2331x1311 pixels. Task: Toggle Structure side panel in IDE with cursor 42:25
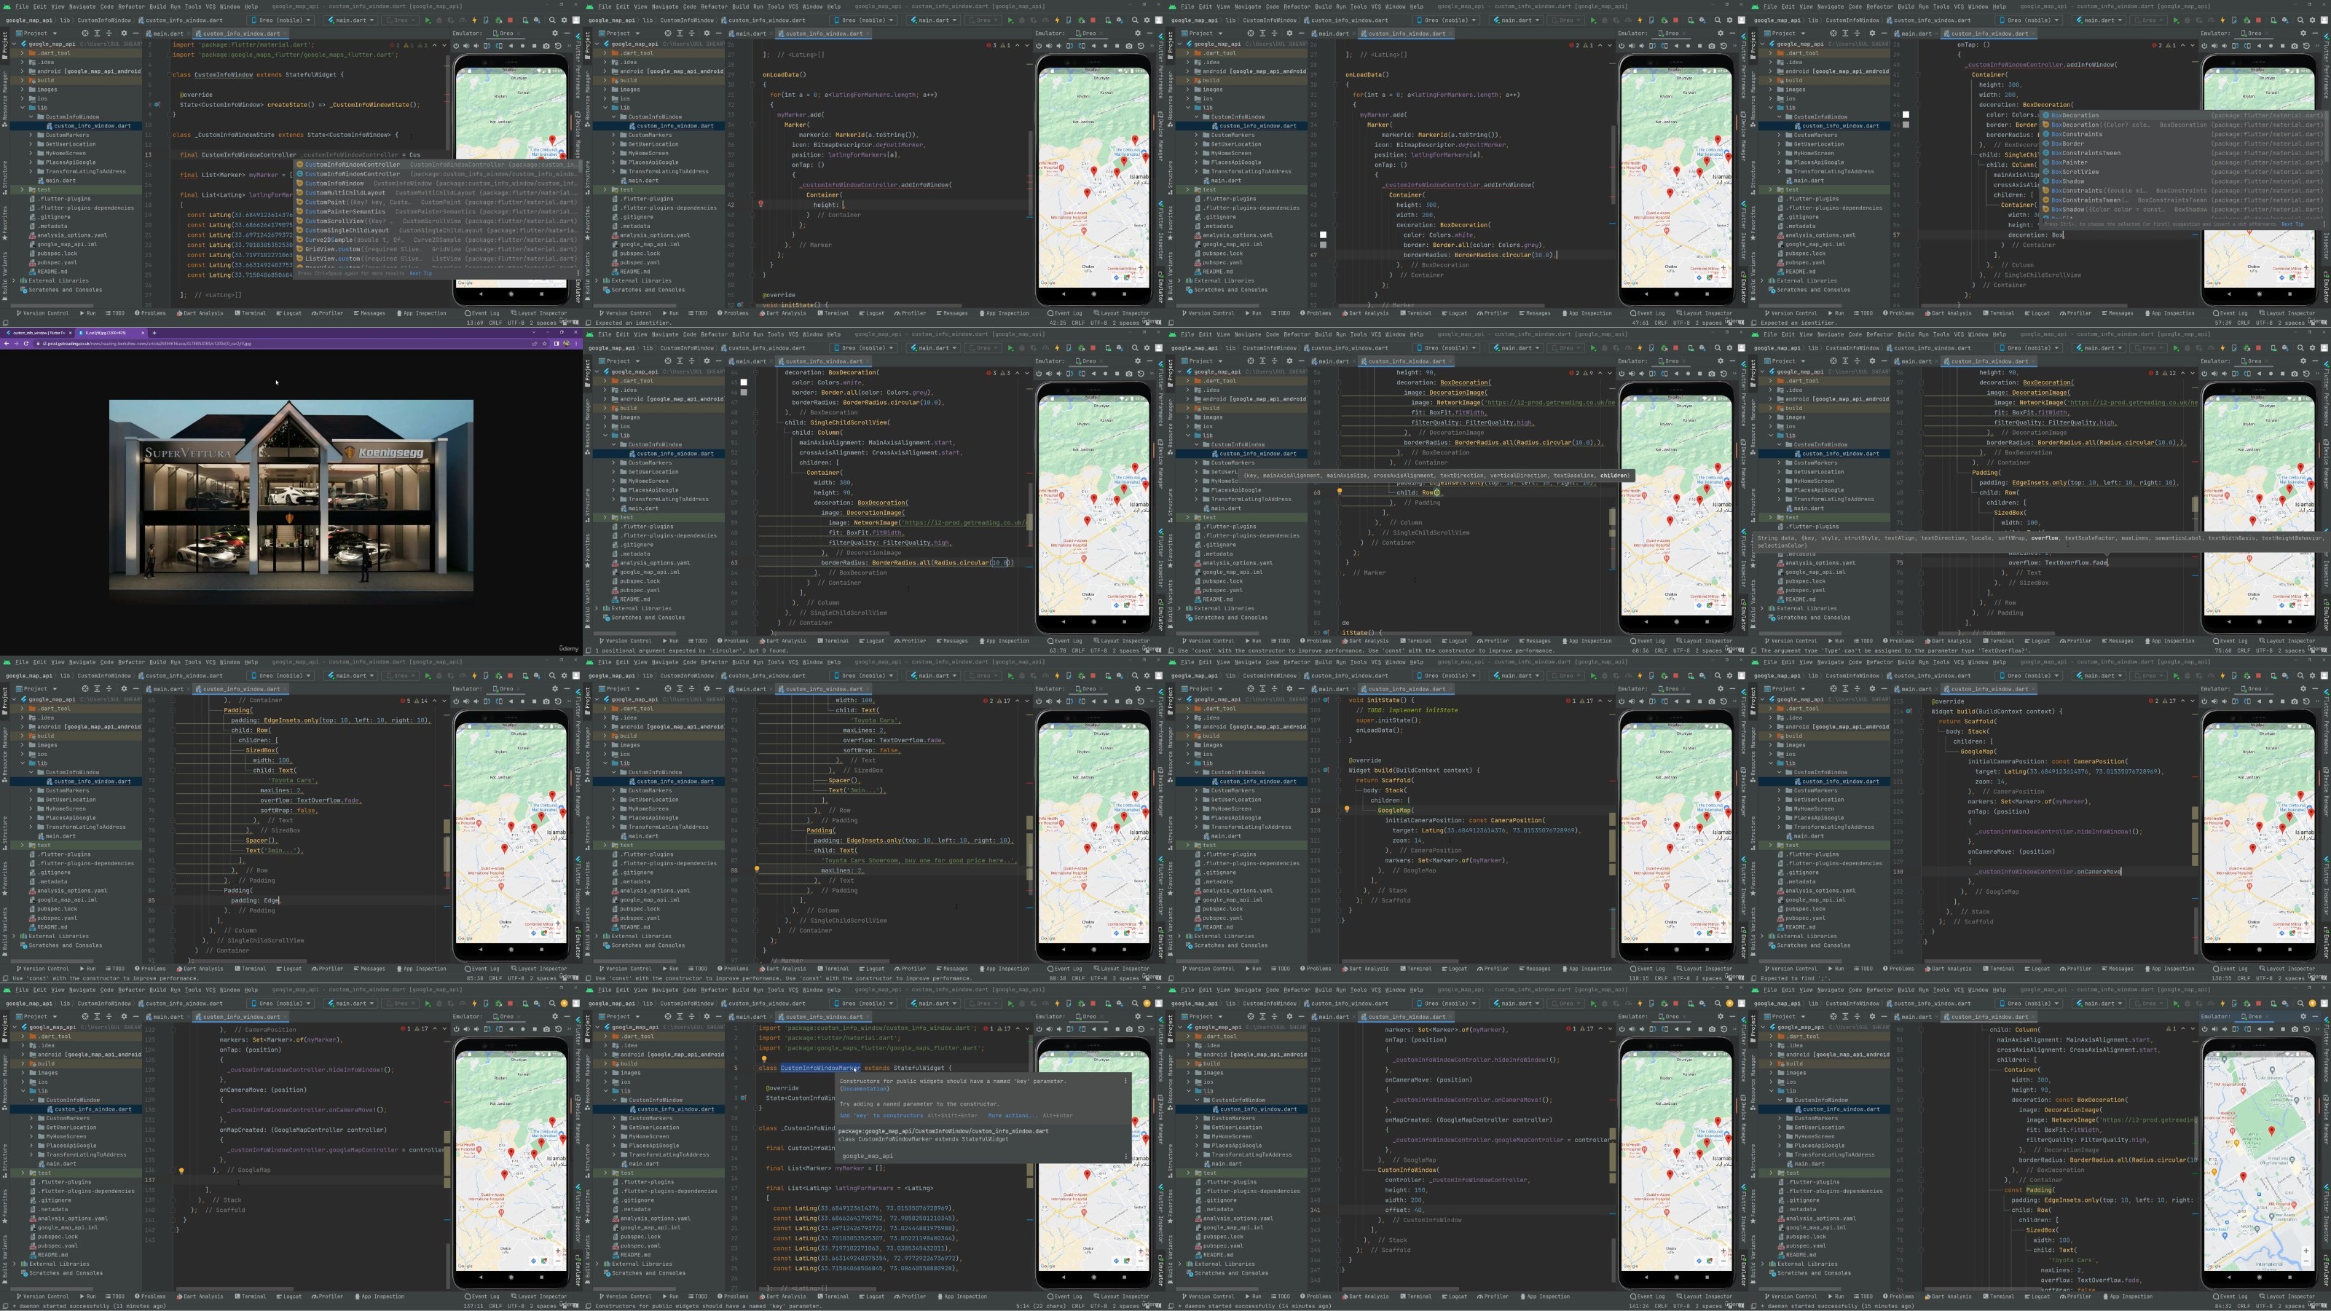[x=588, y=178]
